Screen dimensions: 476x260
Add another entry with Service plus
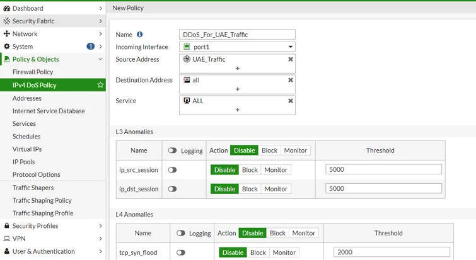[238, 110]
